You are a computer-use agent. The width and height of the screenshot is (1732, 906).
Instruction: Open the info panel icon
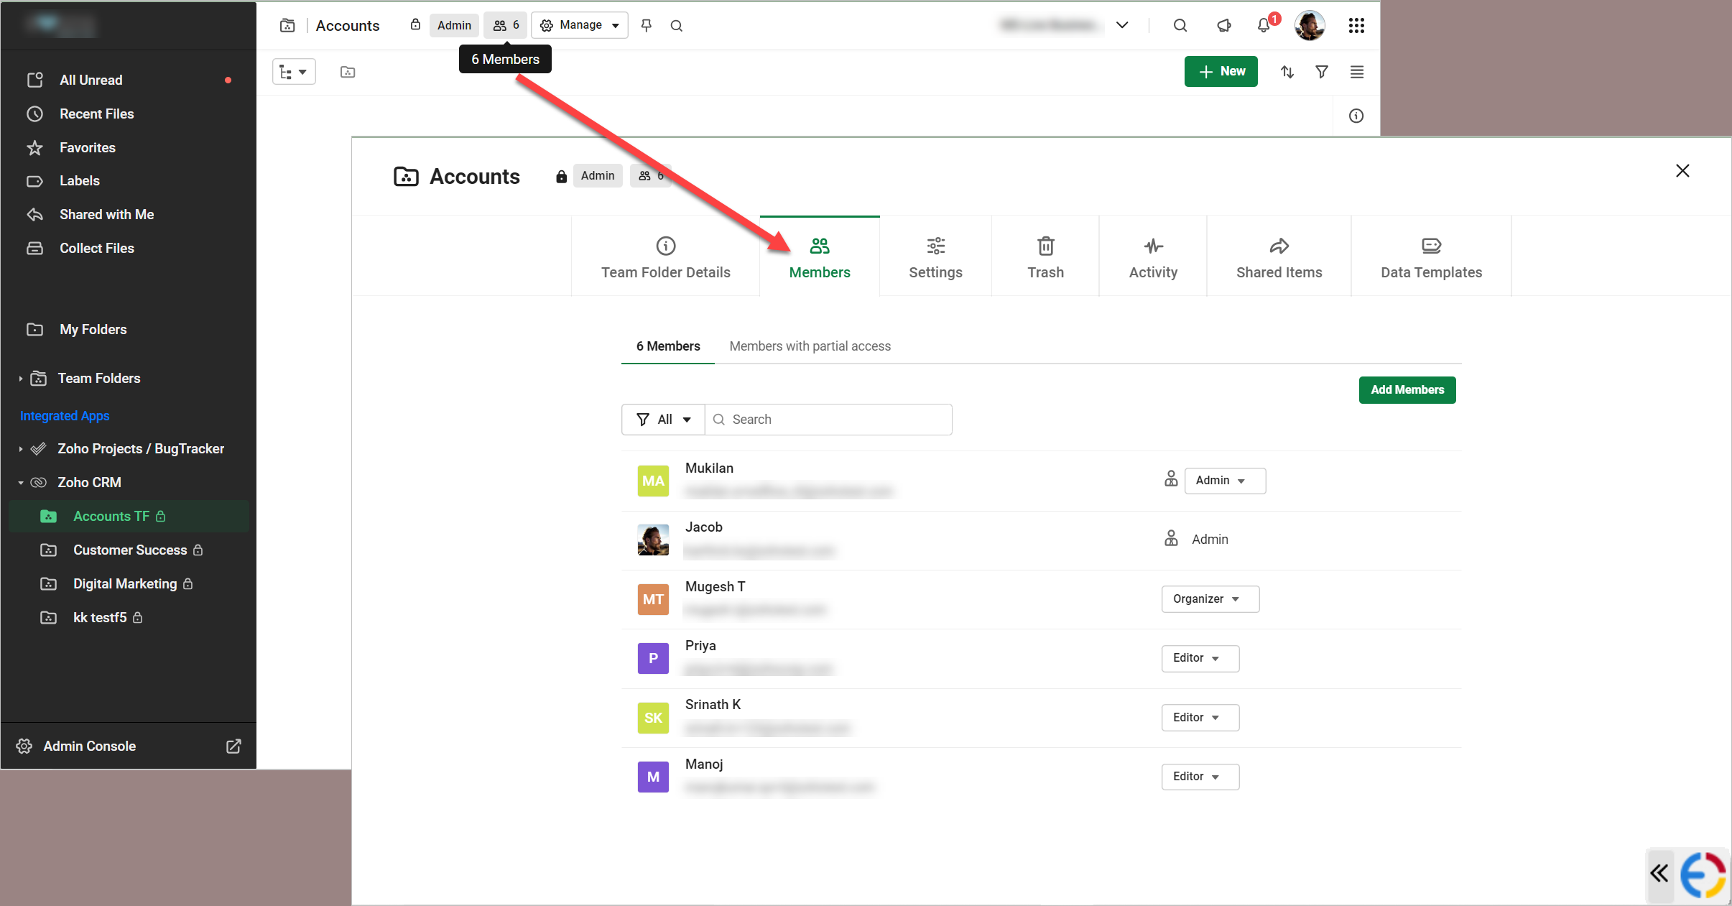(1356, 116)
